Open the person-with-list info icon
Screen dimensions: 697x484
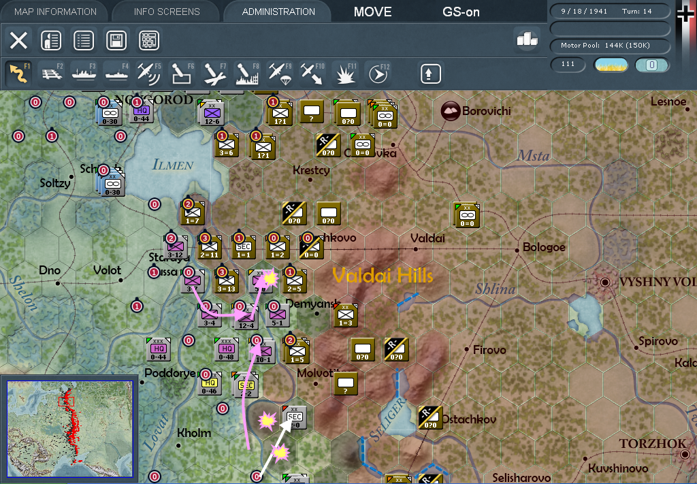point(51,40)
